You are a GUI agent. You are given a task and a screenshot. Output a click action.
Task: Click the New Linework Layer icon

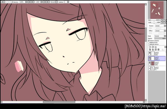[153, 47]
